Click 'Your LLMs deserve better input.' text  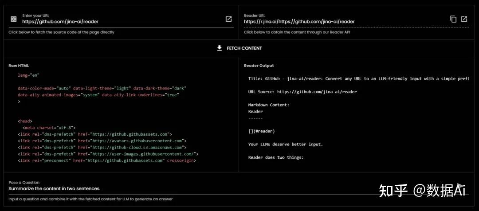(285, 144)
